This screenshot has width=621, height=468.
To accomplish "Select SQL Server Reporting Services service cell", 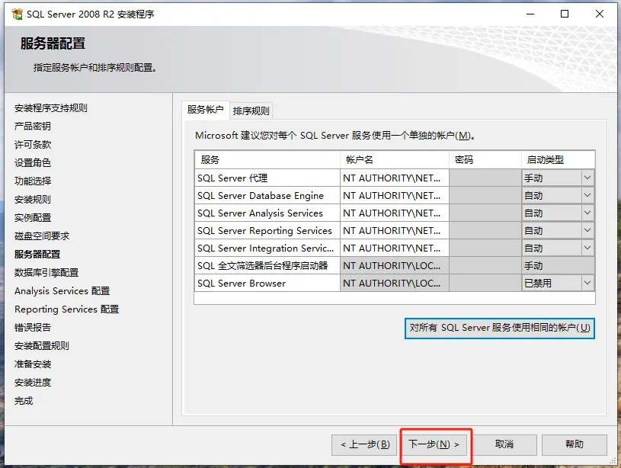I will click(x=267, y=230).
